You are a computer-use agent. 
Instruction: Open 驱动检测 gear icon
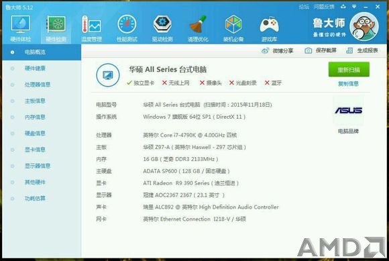click(162, 24)
